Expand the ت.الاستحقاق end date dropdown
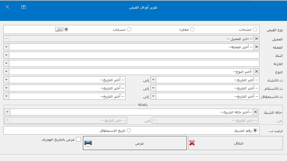The height and width of the screenshot is (161, 287). pos(6,96)
